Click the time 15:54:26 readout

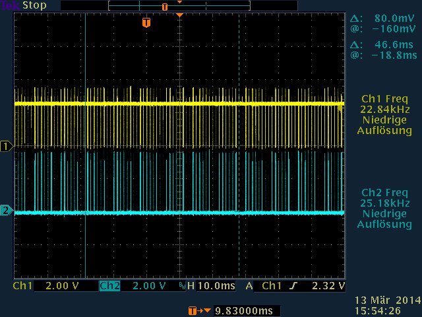point(377,310)
